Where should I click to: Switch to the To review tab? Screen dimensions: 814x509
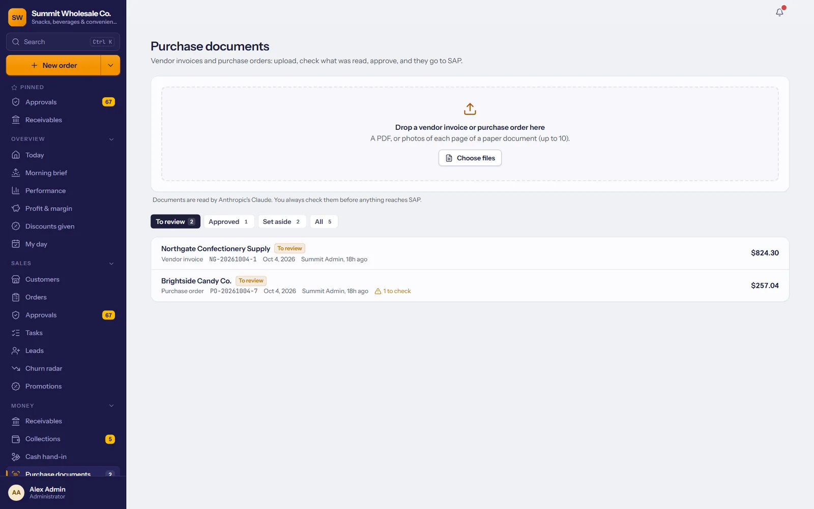(176, 221)
